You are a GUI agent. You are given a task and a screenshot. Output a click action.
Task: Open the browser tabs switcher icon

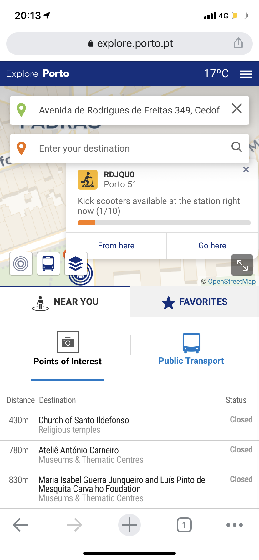(184, 525)
